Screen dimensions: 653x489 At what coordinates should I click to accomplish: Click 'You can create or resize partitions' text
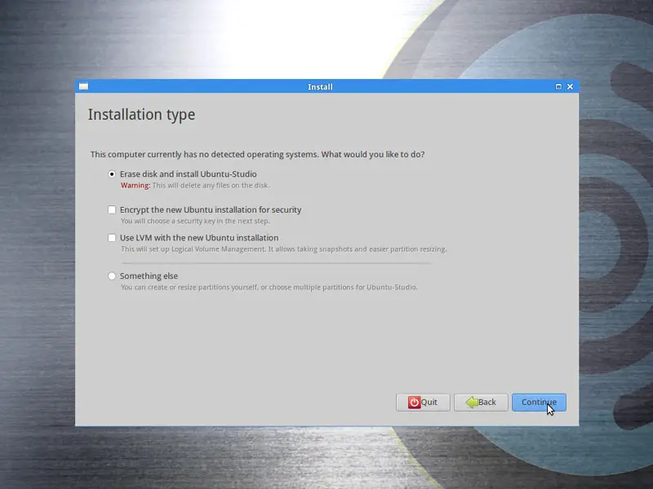pos(269,288)
